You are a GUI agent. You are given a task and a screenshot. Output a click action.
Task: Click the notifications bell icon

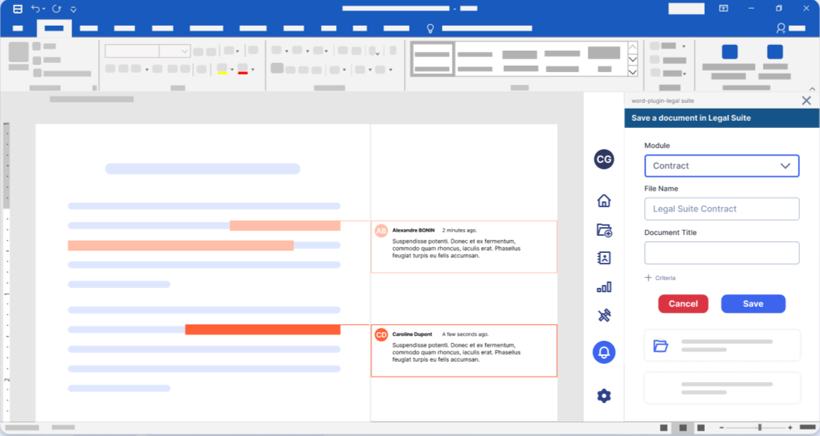tap(604, 352)
